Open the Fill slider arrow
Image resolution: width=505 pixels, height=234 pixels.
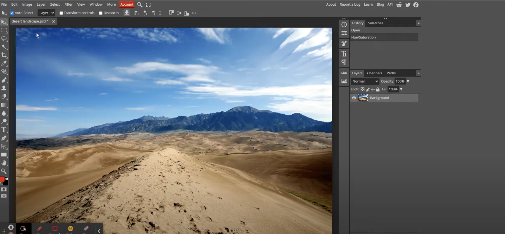pyautogui.click(x=401, y=89)
